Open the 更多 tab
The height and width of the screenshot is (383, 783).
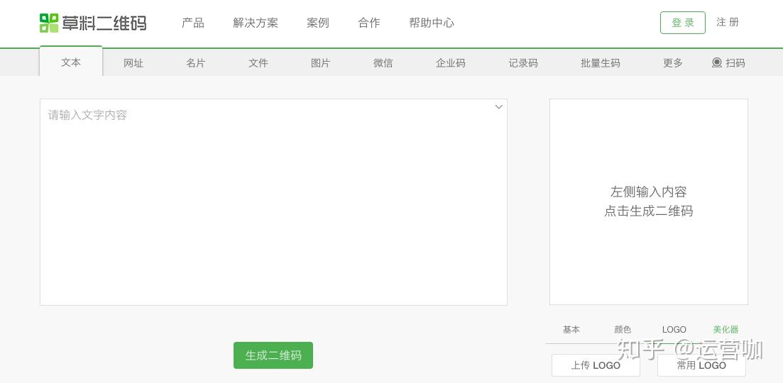click(x=673, y=63)
